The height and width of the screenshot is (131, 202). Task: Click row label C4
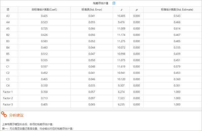[8, 85]
